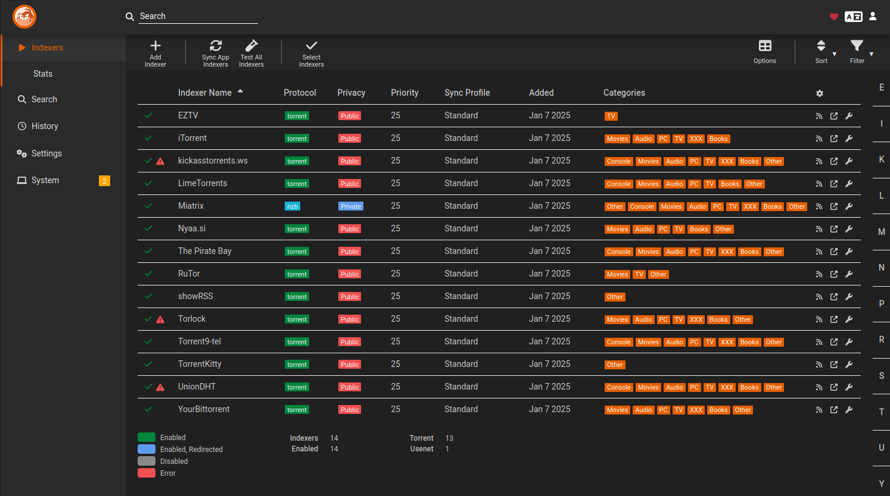Sort by Added column header

[541, 93]
